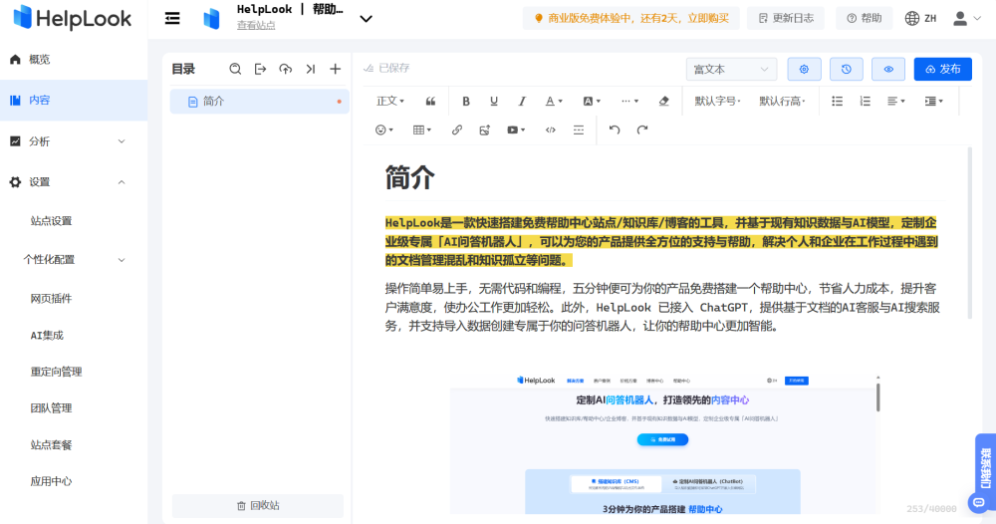Toggle the hamburger sidebar menu icon

click(x=172, y=18)
